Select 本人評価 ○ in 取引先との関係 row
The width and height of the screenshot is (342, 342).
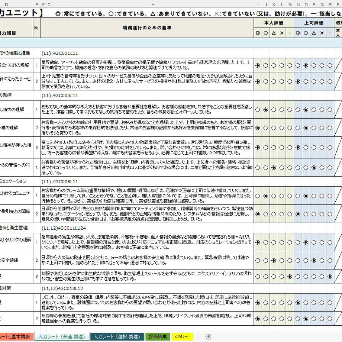266,214
